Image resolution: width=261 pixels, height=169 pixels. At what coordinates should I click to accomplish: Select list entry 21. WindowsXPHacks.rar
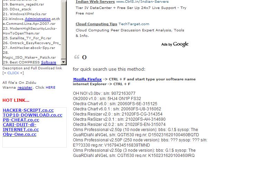(x=25, y=14)
